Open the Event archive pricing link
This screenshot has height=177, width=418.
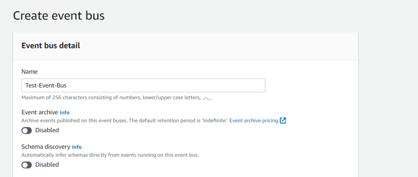coord(253,121)
